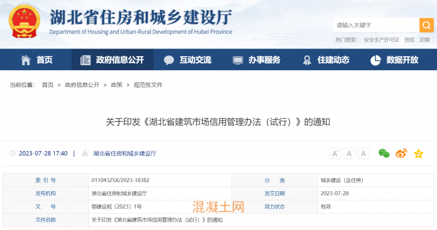Open the 住建动态 section

[x=326, y=60]
